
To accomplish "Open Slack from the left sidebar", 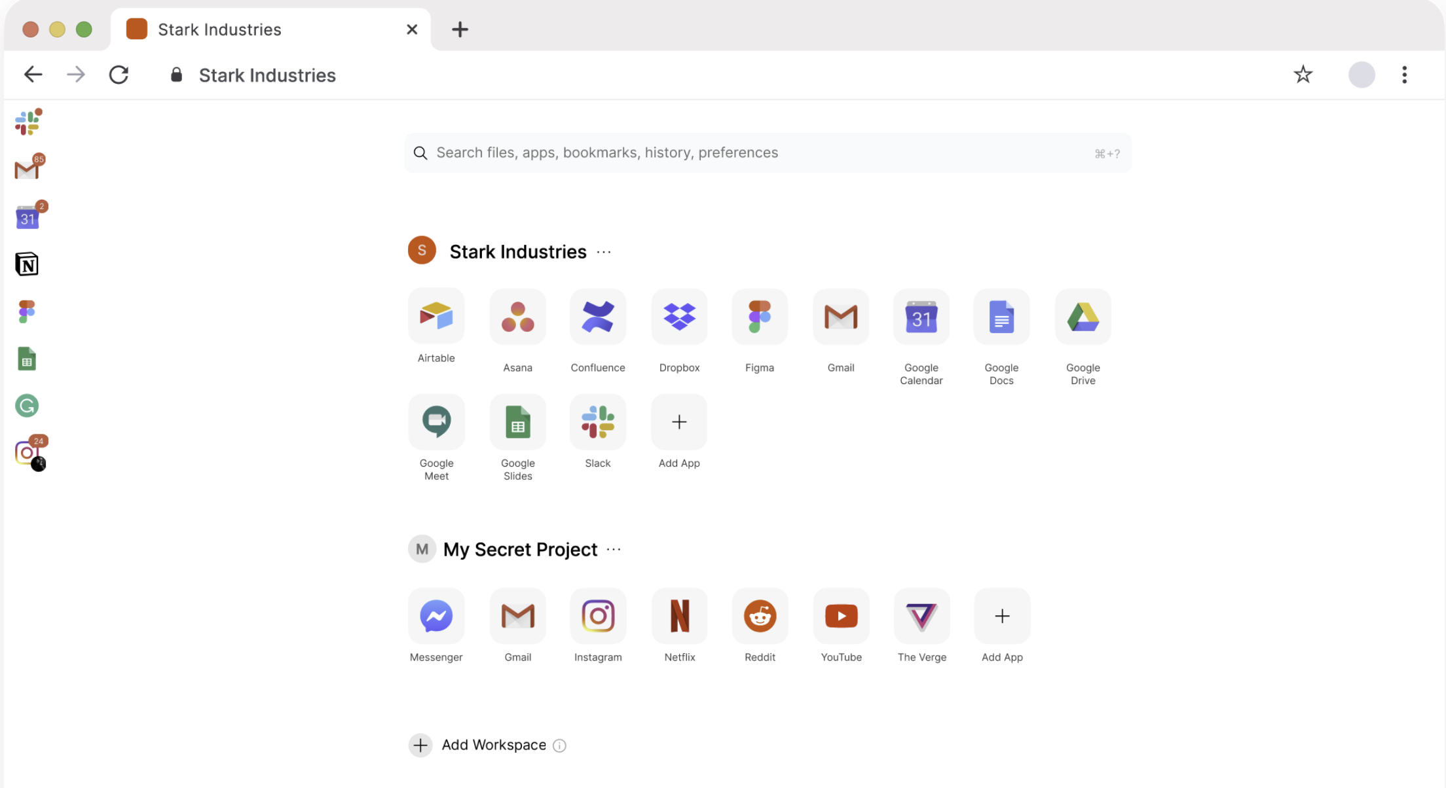I will click(28, 122).
